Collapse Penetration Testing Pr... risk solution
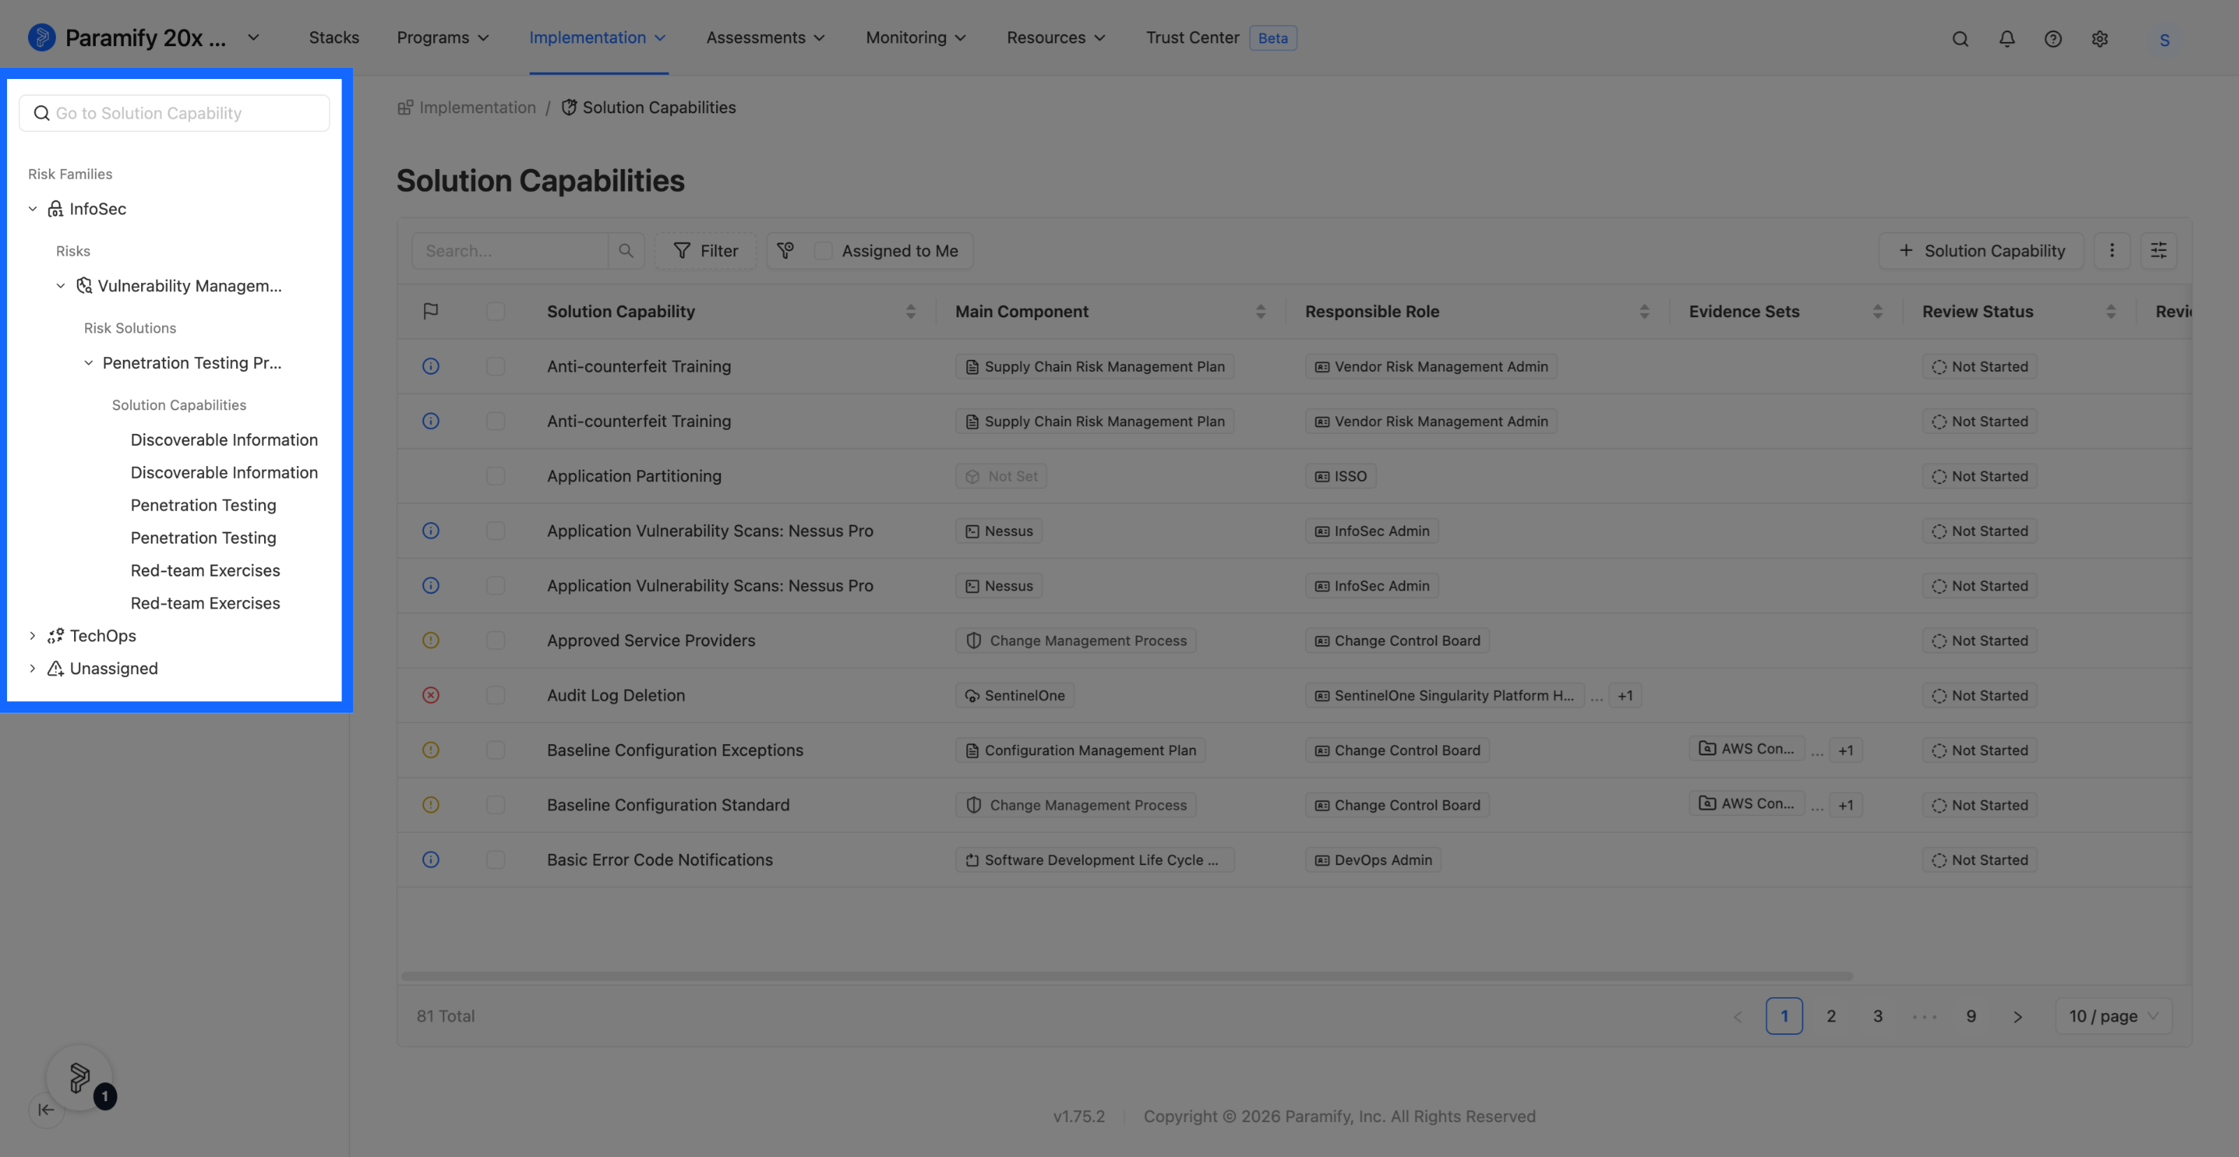2239x1157 pixels. [89, 363]
